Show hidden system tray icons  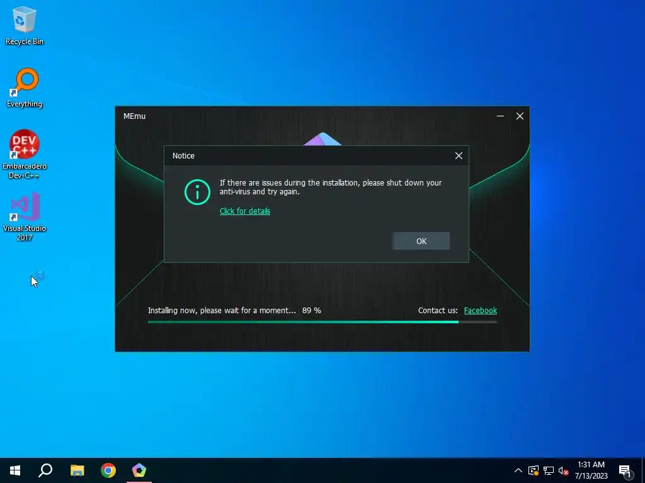(x=518, y=470)
